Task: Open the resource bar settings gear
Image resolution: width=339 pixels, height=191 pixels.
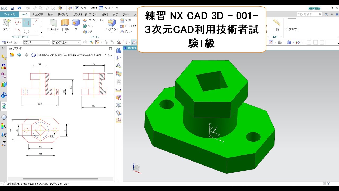Action: [x=3, y=48]
